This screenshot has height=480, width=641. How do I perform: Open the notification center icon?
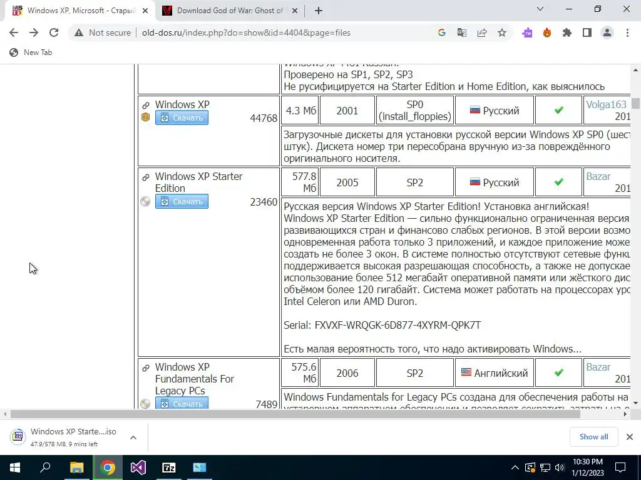pos(620,467)
